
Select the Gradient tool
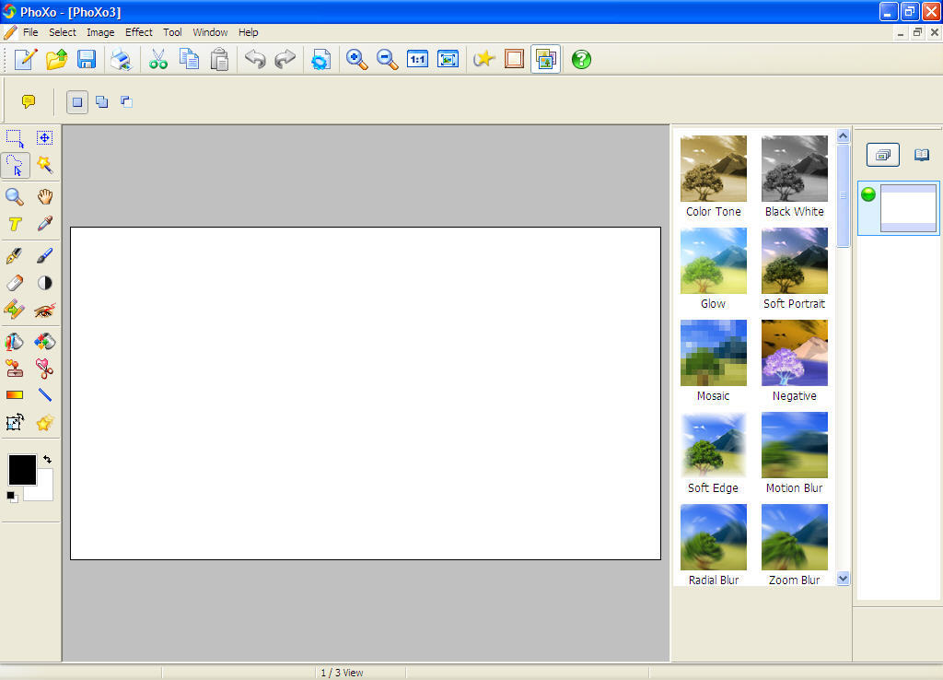click(x=15, y=393)
